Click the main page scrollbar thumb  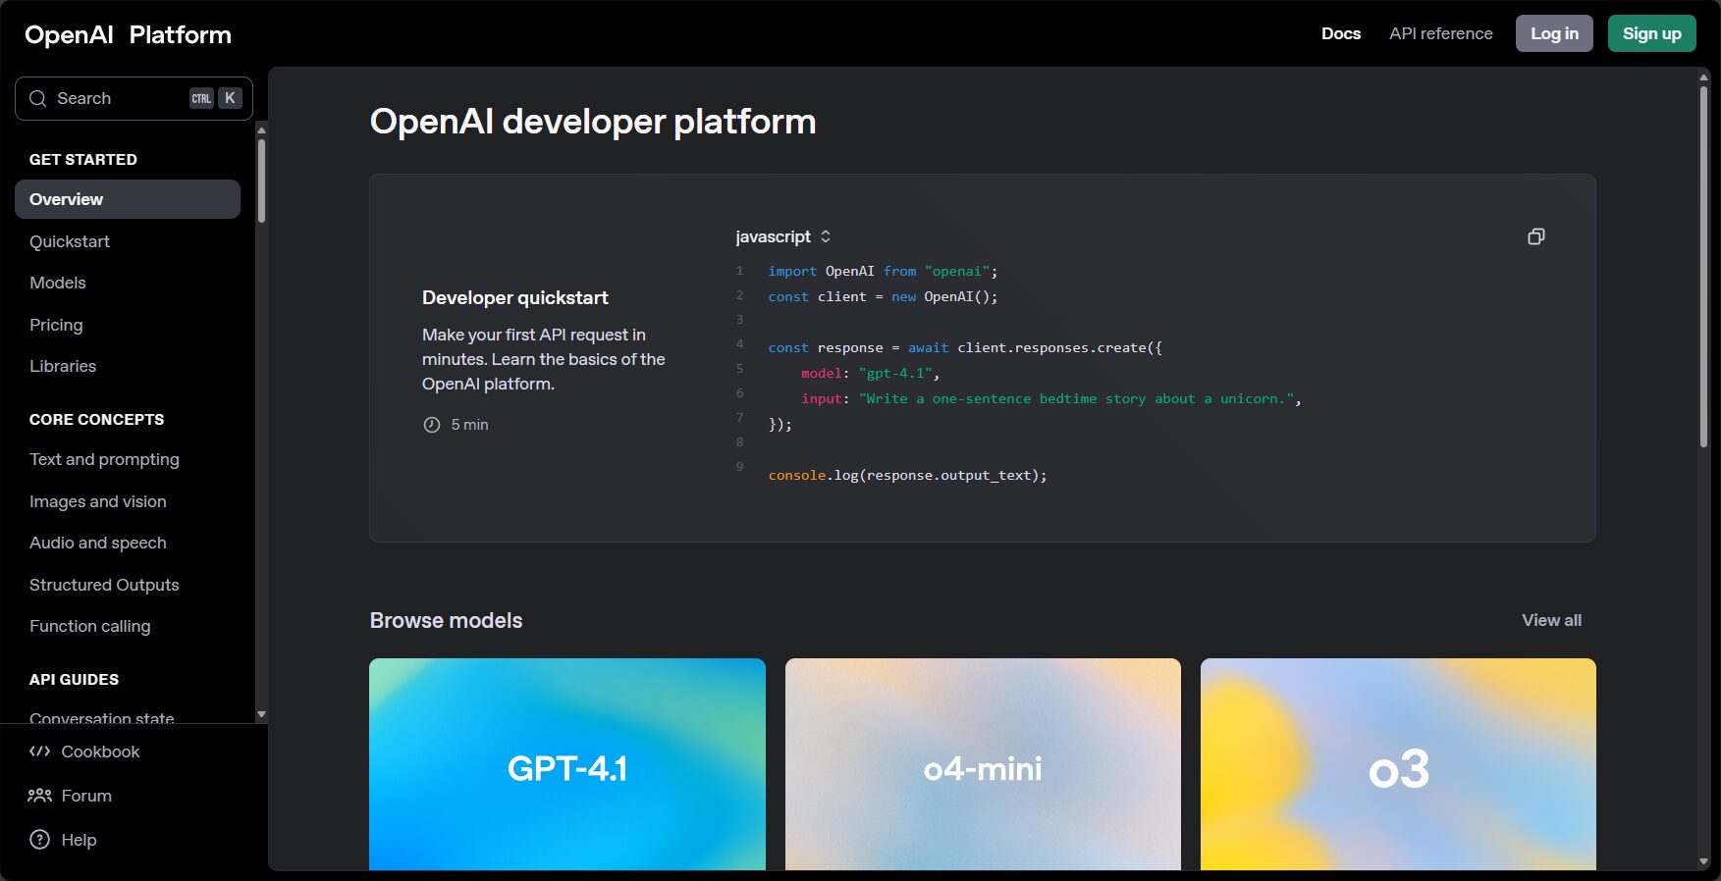click(1704, 267)
